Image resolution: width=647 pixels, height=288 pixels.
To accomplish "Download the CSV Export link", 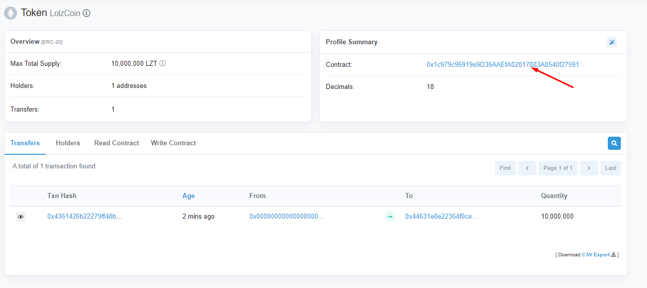I will coord(596,255).
